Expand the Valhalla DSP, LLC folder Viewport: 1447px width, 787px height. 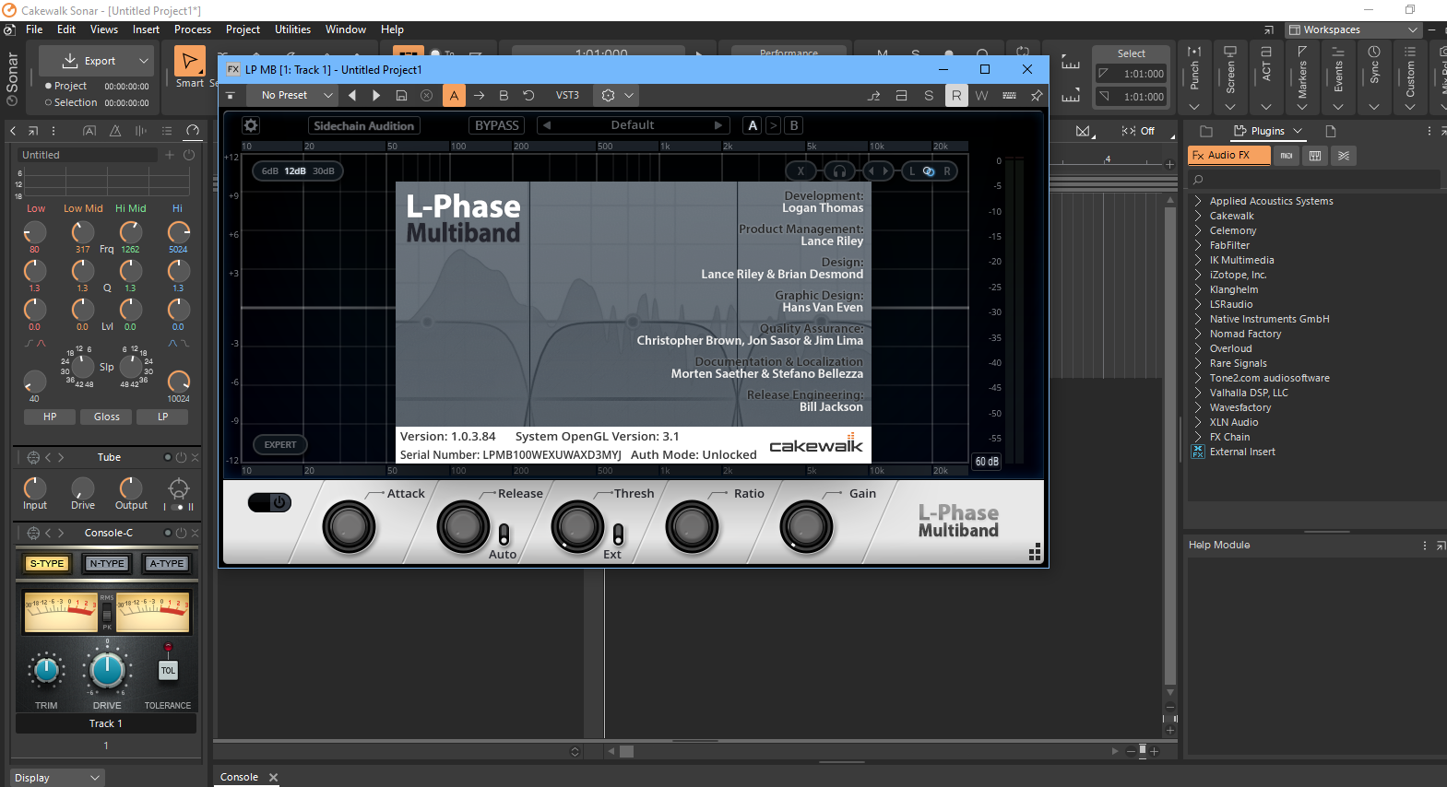pos(1197,393)
